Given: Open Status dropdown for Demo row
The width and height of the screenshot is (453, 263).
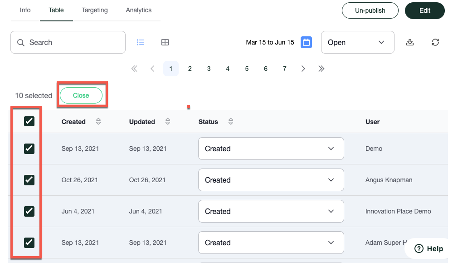Looking at the screenshot, I should (271, 149).
